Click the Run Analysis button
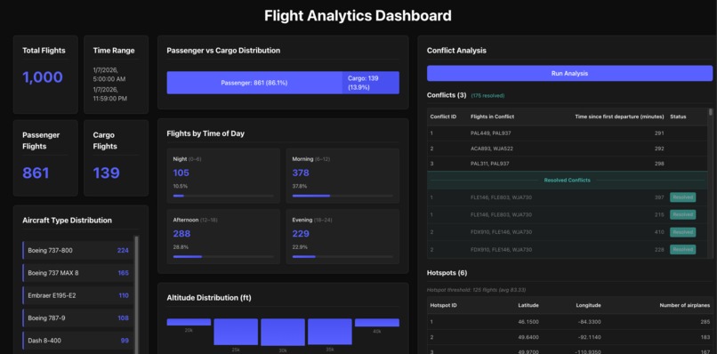 point(569,73)
